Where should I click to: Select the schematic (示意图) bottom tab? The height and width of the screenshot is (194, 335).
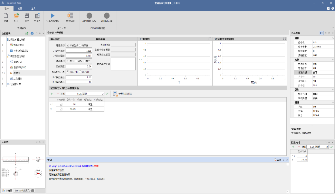pyautogui.click(x=7, y=190)
